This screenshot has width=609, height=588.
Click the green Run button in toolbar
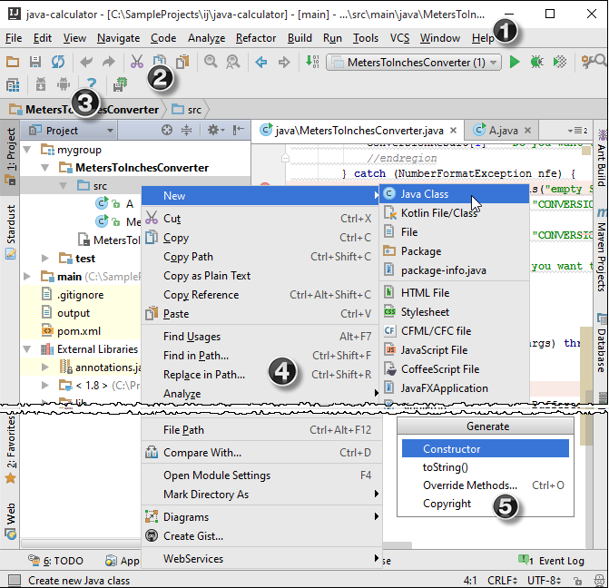[x=515, y=63]
